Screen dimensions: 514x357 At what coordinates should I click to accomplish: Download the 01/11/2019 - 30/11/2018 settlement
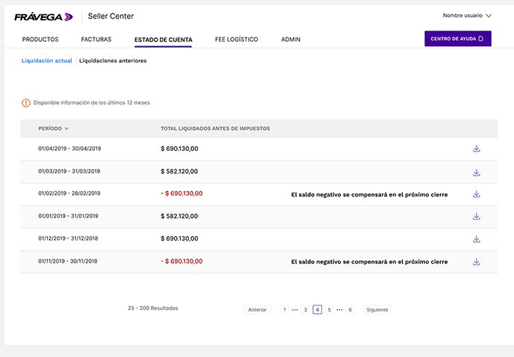tap(477, 261)
